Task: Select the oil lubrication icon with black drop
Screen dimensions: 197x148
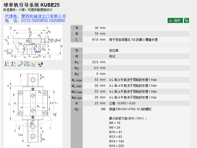Action: coord(40,64)
